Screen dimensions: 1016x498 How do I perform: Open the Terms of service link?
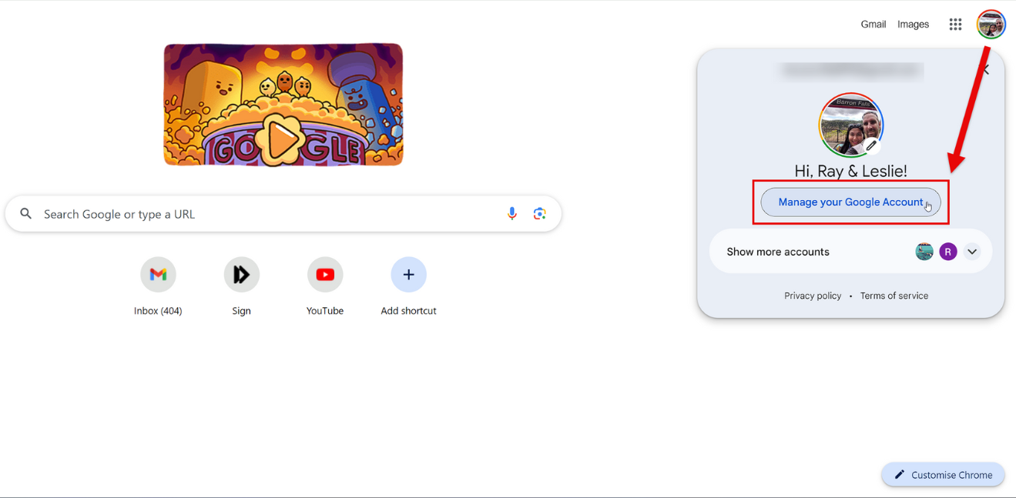(894, 296)
